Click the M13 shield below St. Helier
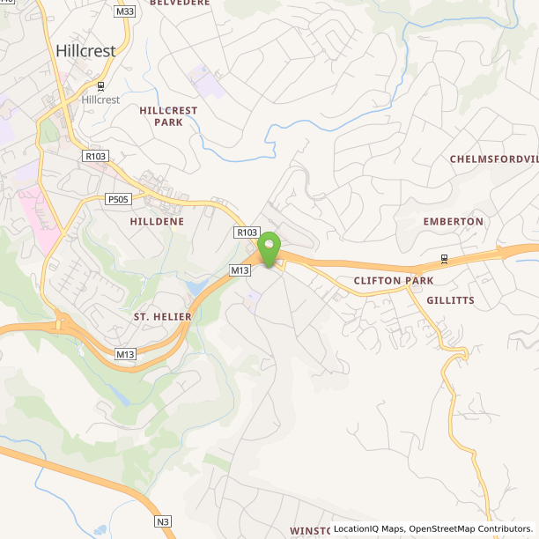 coord(125,354)
